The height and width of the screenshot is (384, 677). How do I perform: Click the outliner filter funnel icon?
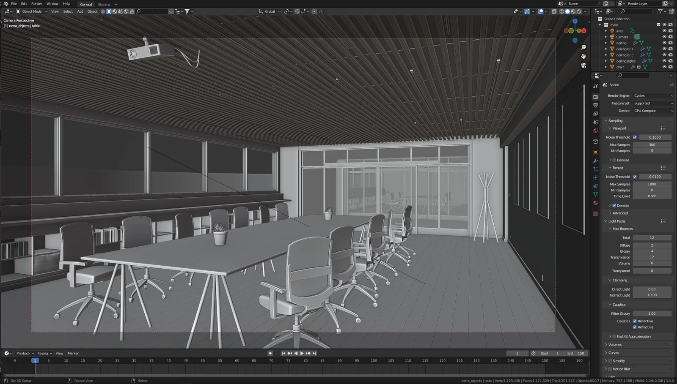661,11
